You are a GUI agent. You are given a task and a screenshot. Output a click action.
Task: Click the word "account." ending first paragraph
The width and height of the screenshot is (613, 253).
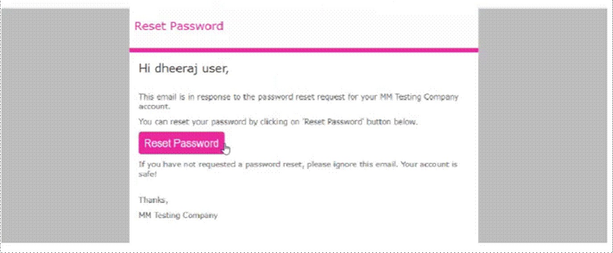point(154,107)
